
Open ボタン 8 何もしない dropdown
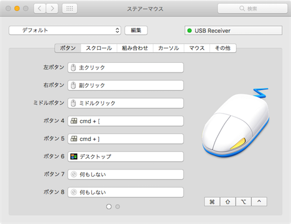126,192
